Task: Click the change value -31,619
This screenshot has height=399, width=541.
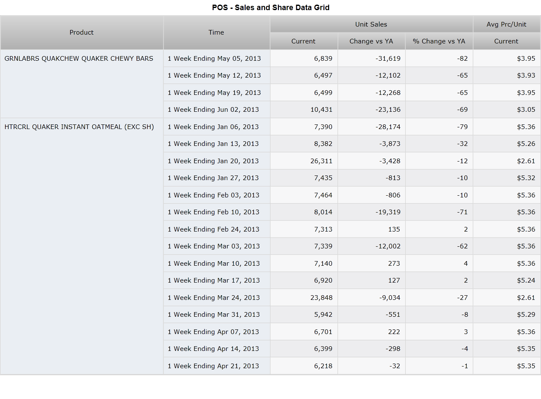Action: pos(388,59)
